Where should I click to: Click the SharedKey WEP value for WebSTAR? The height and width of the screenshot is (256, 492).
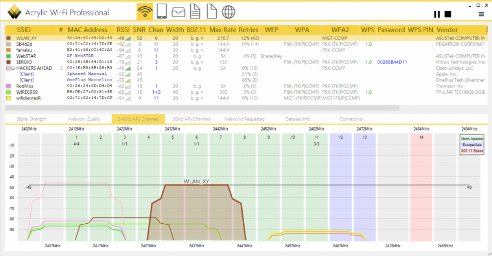271,56
